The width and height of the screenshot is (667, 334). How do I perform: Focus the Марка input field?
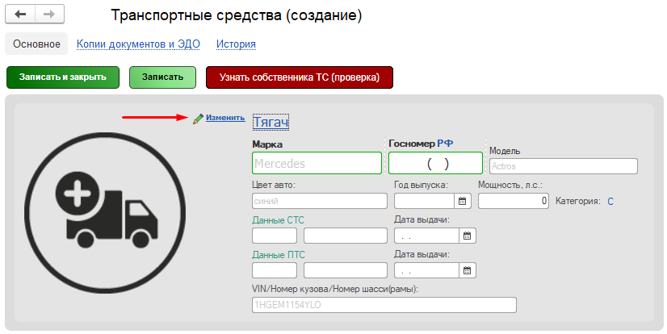click(317, 163)
